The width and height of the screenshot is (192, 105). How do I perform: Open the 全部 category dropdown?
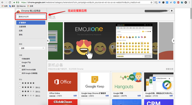coord(32,48)
